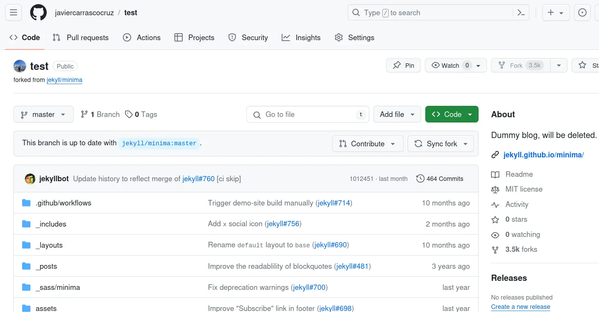Screen dimensions: 599x312
Task: Open the _includes folder
Action: point(51,224)
